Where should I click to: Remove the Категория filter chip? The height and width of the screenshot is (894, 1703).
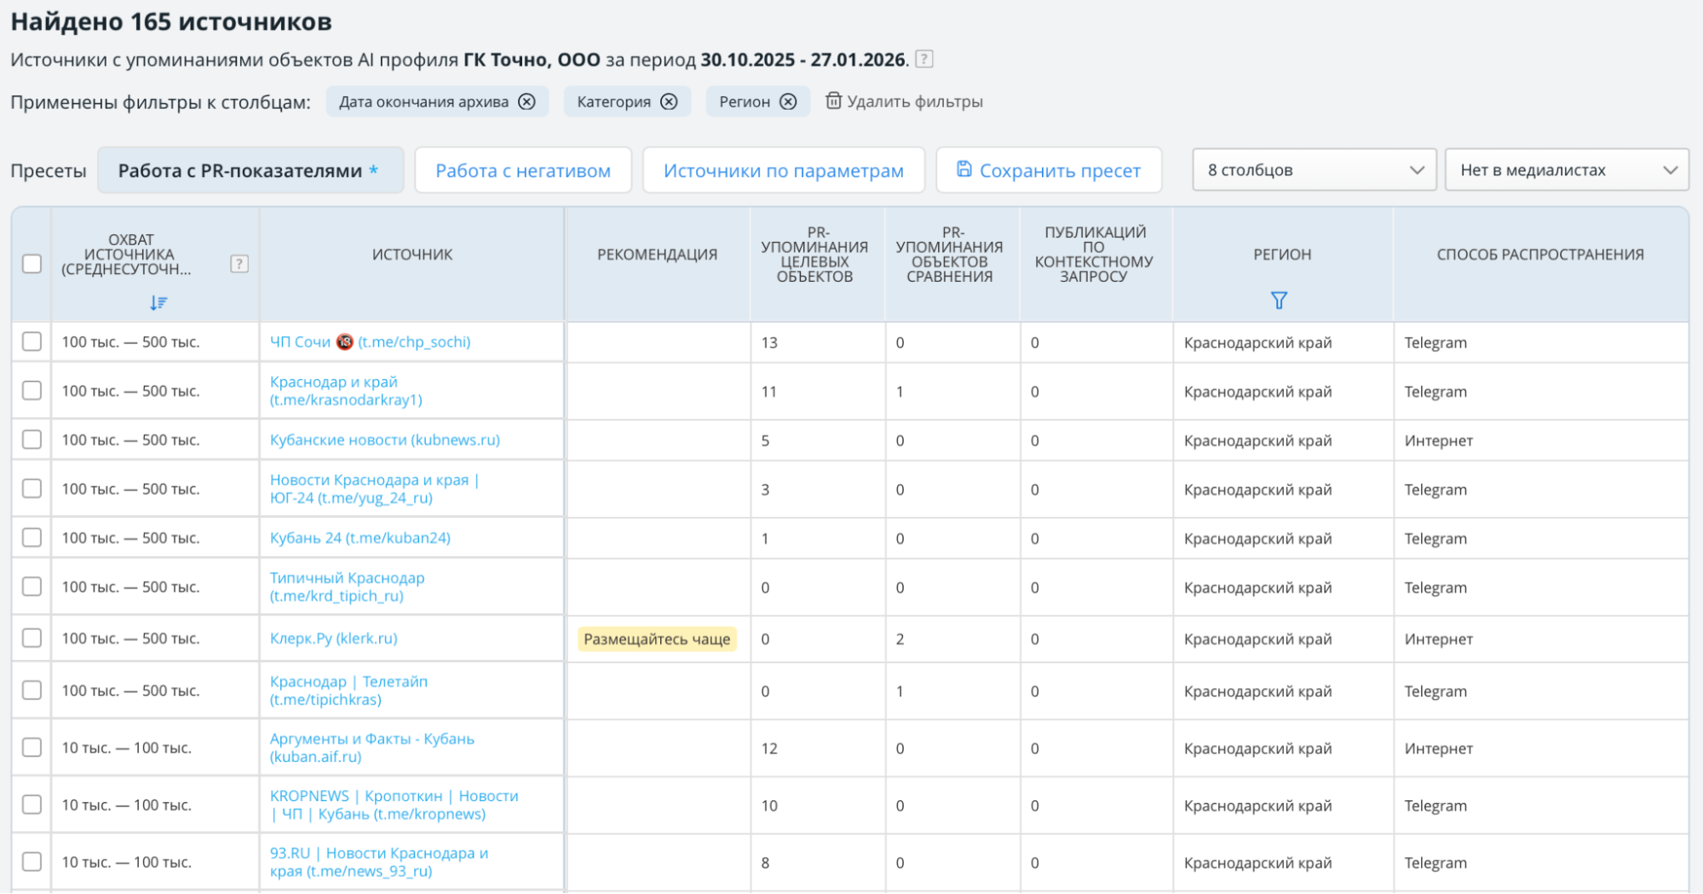point(670,102)
